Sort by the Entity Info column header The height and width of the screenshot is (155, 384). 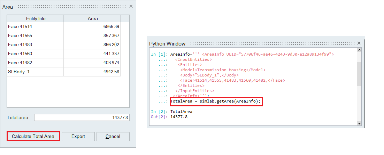pyautogui.click(x=36, y=18)
